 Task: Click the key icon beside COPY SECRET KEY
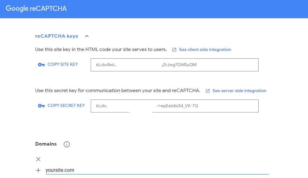point(41,106)
